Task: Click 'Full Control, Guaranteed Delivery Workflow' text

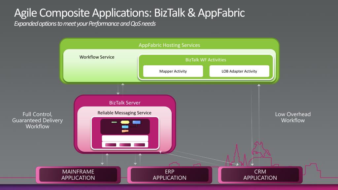Action: (37, 120)
